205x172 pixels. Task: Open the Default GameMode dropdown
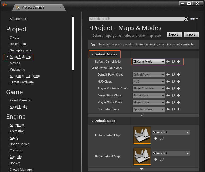pos(148,62)
